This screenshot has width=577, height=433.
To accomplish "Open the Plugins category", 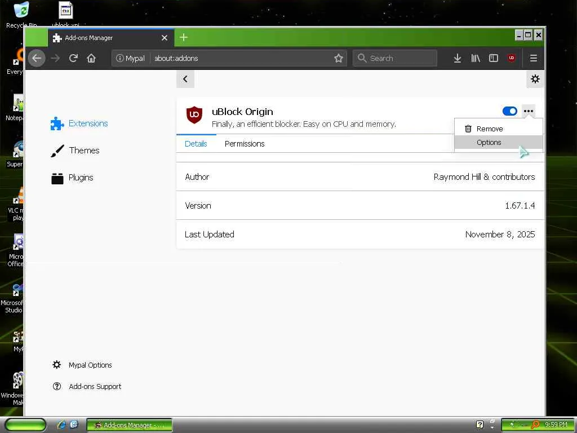I will click(x=72, y=178).
